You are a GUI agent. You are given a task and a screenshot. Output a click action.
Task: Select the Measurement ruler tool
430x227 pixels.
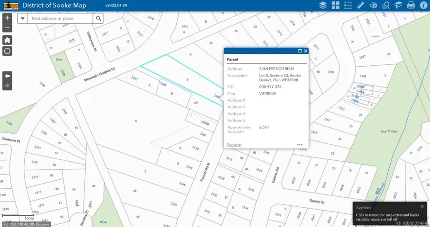(x=361, y=6)
